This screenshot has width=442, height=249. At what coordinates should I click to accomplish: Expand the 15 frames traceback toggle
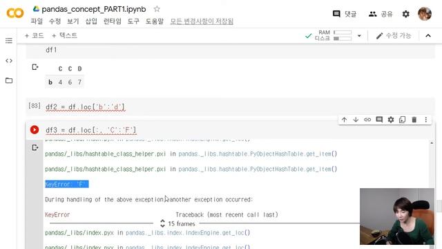[177, 223]
